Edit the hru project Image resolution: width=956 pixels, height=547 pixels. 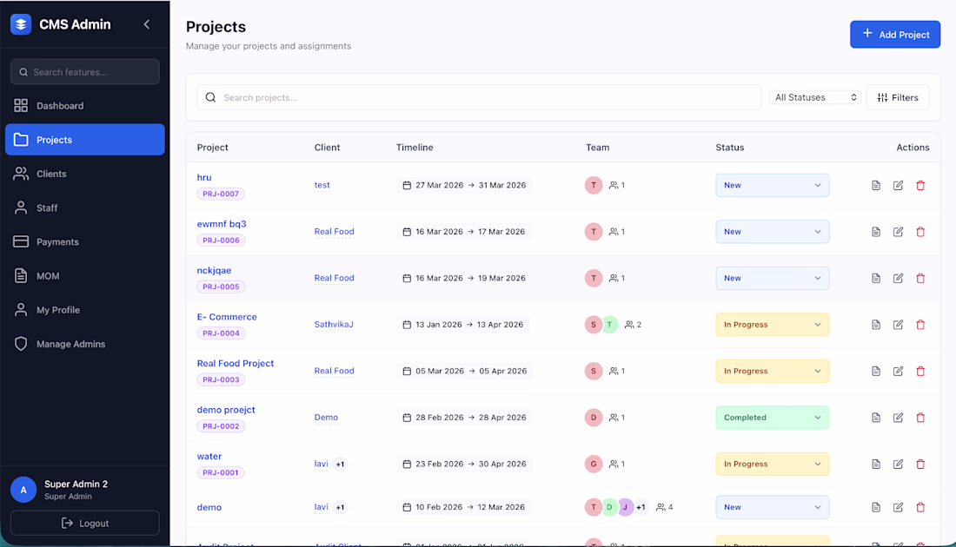pyautogui.click(x=898, y=185)
